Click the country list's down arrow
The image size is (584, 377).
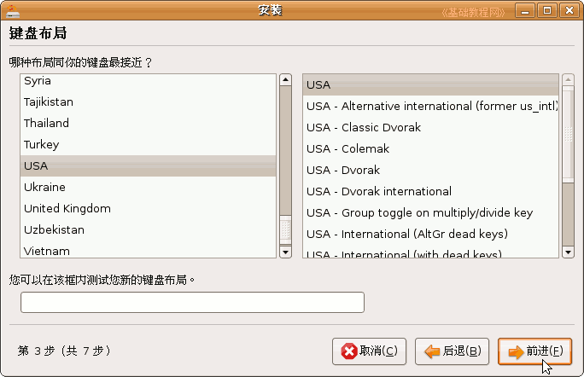[x=285, y=252]
